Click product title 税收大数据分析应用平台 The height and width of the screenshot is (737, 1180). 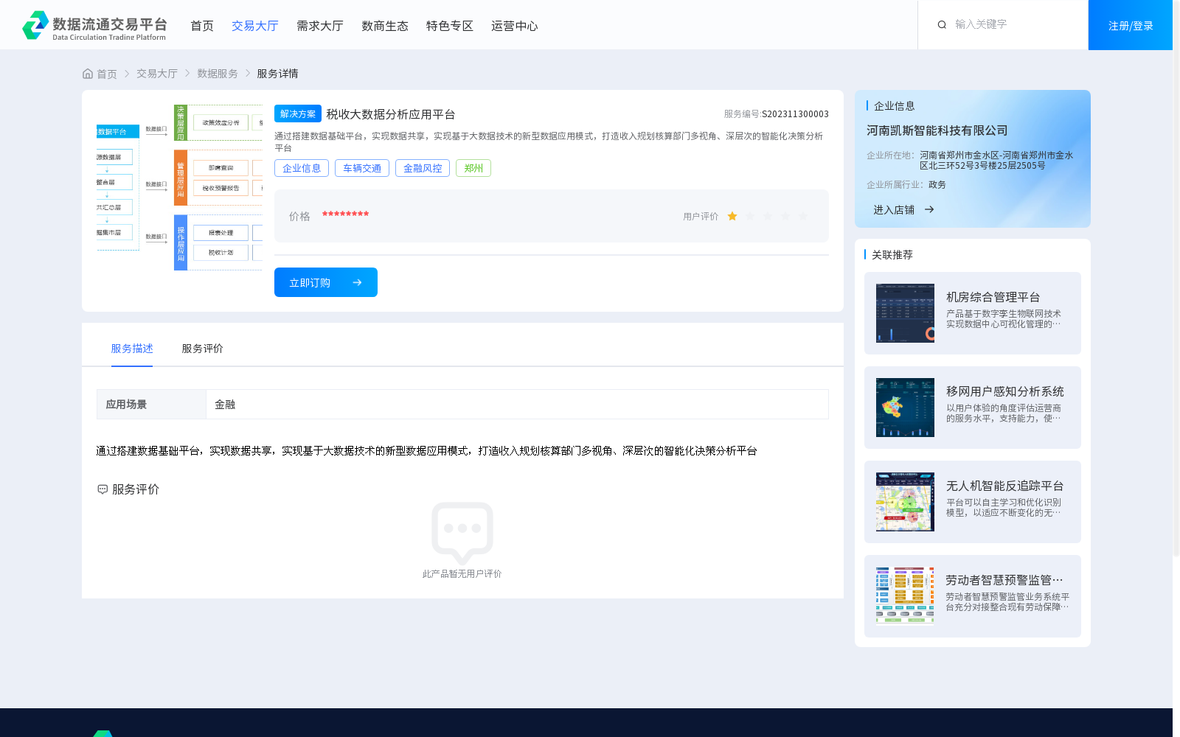390,114
